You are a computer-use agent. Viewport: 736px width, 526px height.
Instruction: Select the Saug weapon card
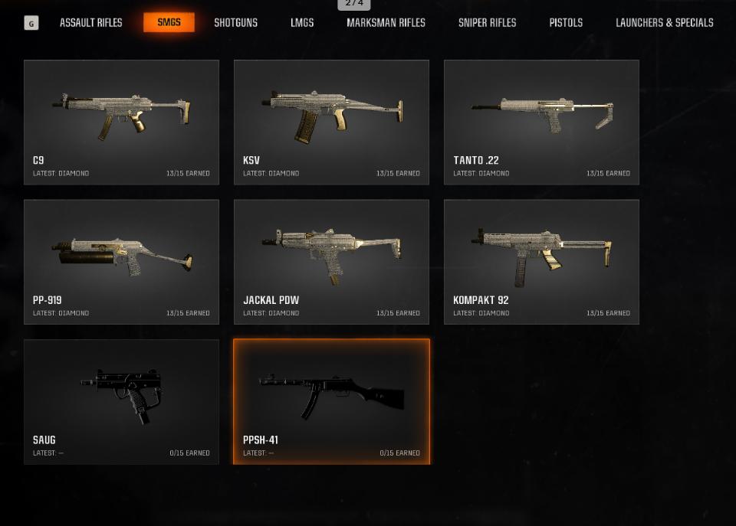tap(122, 402)
